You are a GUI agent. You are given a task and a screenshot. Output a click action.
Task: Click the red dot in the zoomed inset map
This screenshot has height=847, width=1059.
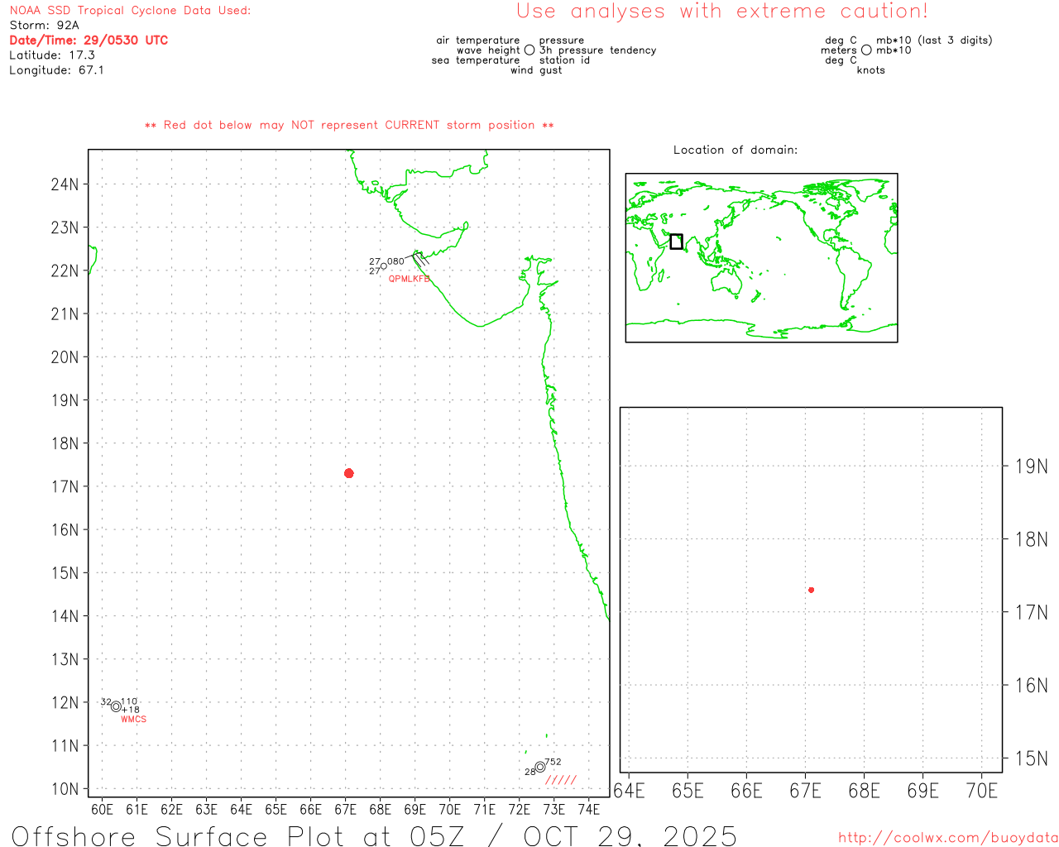pyautogui.click(x=812, y=590)
